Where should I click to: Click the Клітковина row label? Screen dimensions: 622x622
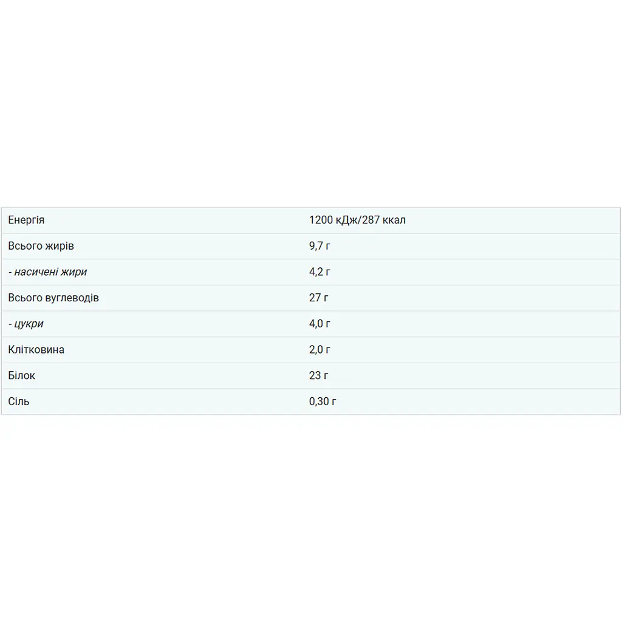pyautogui.click(x=36, y=350)
